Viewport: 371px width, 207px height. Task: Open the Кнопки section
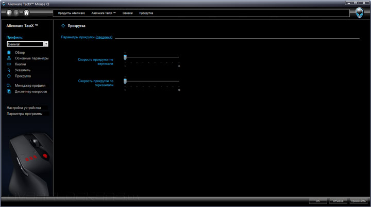20,64
